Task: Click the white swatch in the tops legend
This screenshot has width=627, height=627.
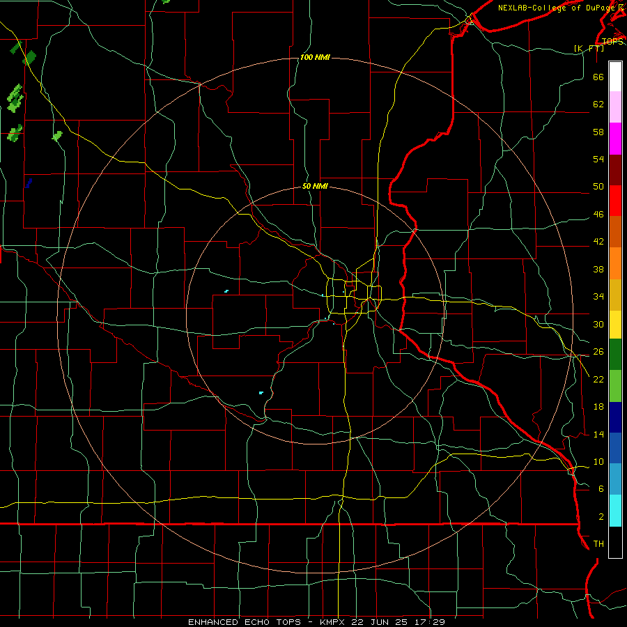Action: pyautogui.click(x=615, y=77)
